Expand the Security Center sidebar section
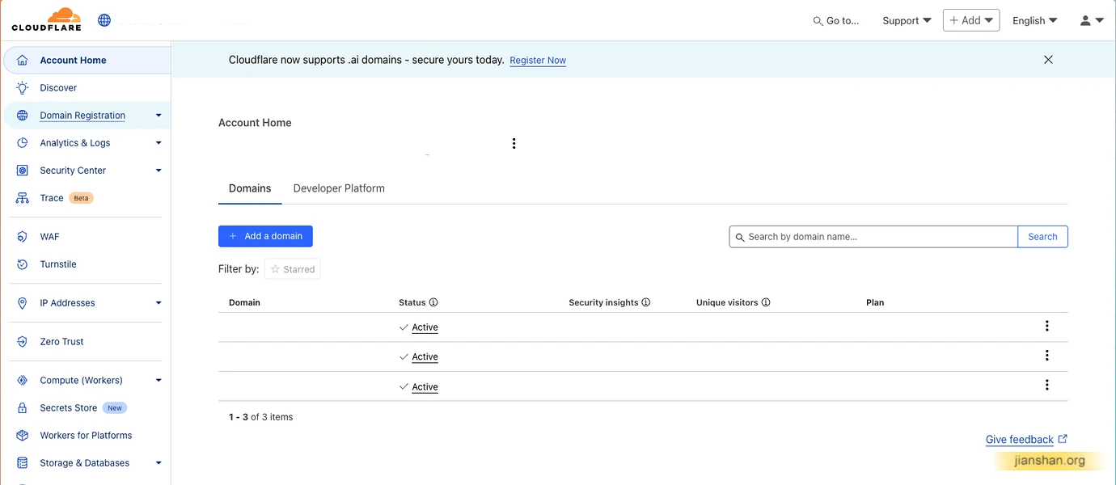The image size is (1116, 485). [159, 171]
